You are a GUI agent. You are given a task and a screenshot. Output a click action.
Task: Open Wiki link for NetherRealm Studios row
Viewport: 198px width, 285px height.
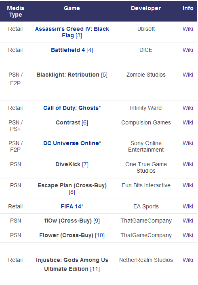[x=187, y=260]
